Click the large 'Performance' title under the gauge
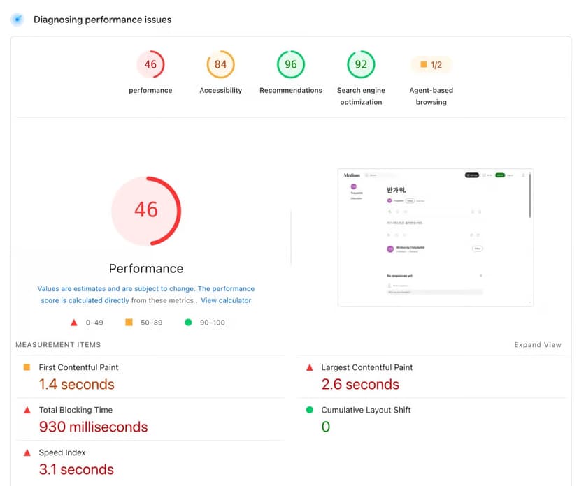The image size is (579, 486). (146, 268)
